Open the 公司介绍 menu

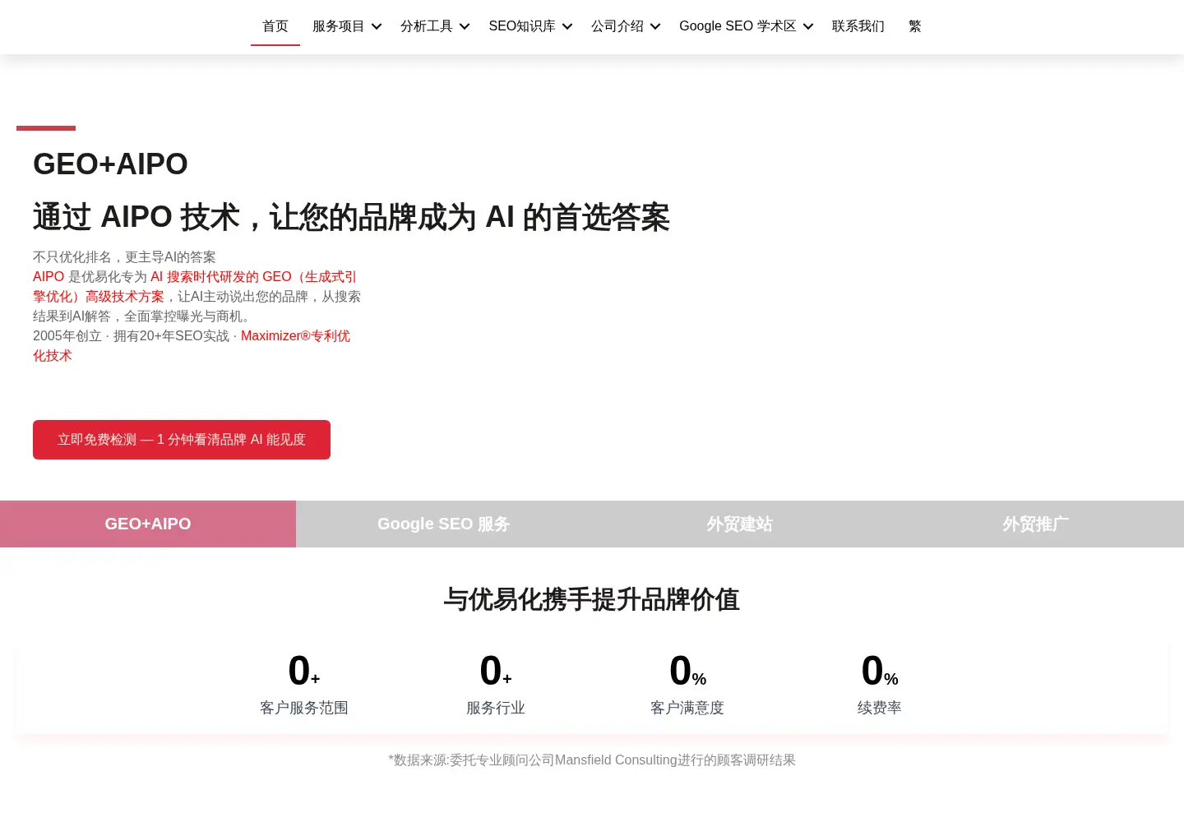617,26
